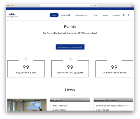The image size is (140, 119).
Task: Click the 'News' section heading
Action: point(70,90)
